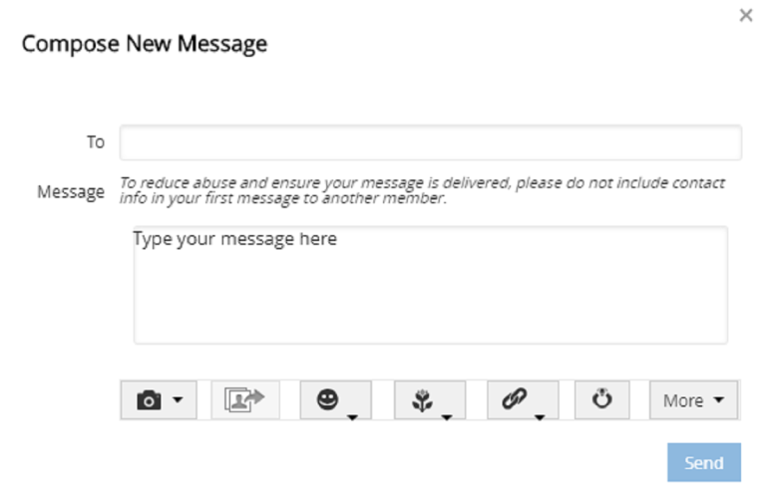Click the smiley face emoji icon

point(327,398)
